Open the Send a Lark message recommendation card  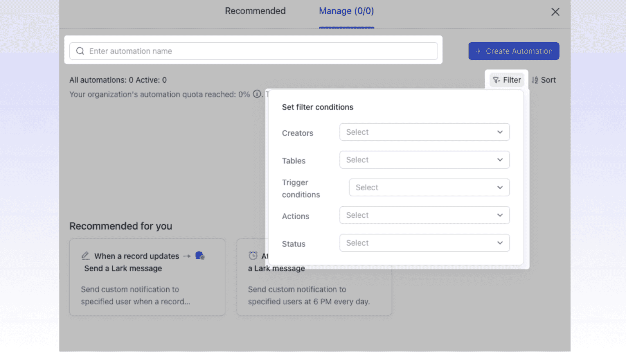point(147,278)
